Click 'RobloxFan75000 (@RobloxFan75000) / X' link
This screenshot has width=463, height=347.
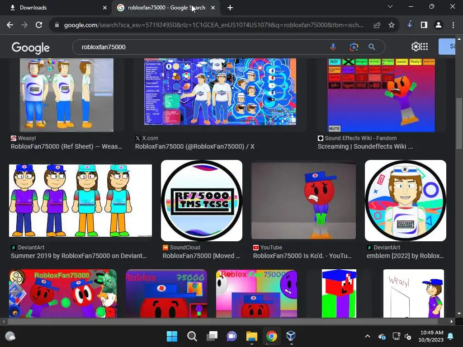point(194,146)
